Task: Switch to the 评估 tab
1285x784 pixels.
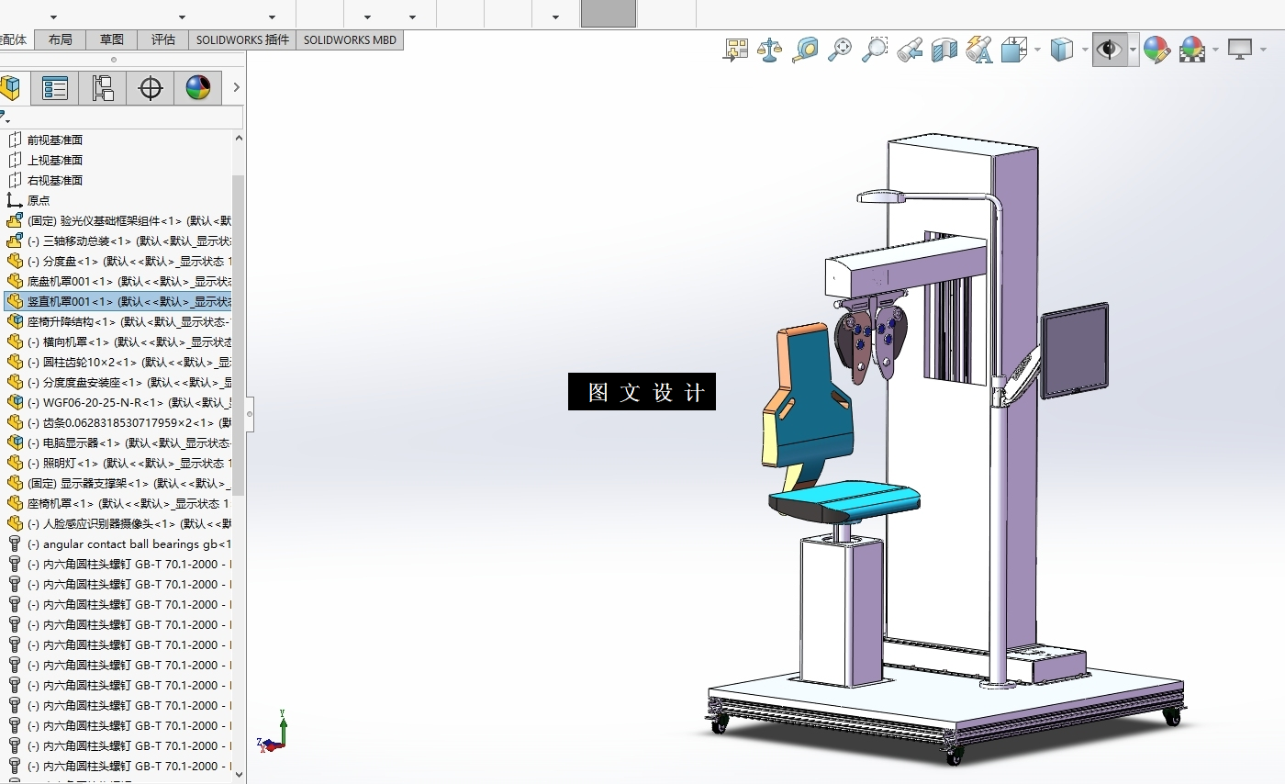Action: point(163,39)
